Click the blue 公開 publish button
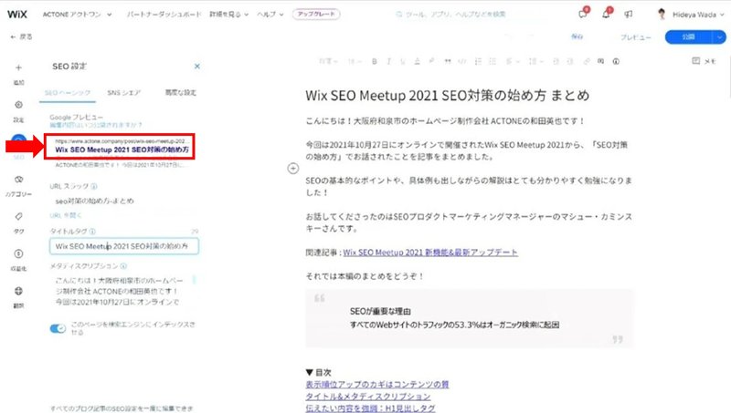The width and height of the screenshot is (731, 413). tap(689, 37)
